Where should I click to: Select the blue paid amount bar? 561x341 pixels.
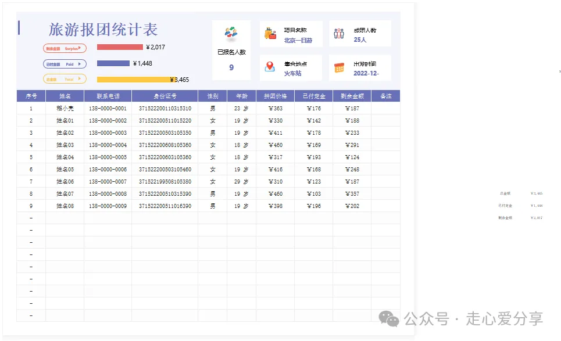click(x=113, y=63)
